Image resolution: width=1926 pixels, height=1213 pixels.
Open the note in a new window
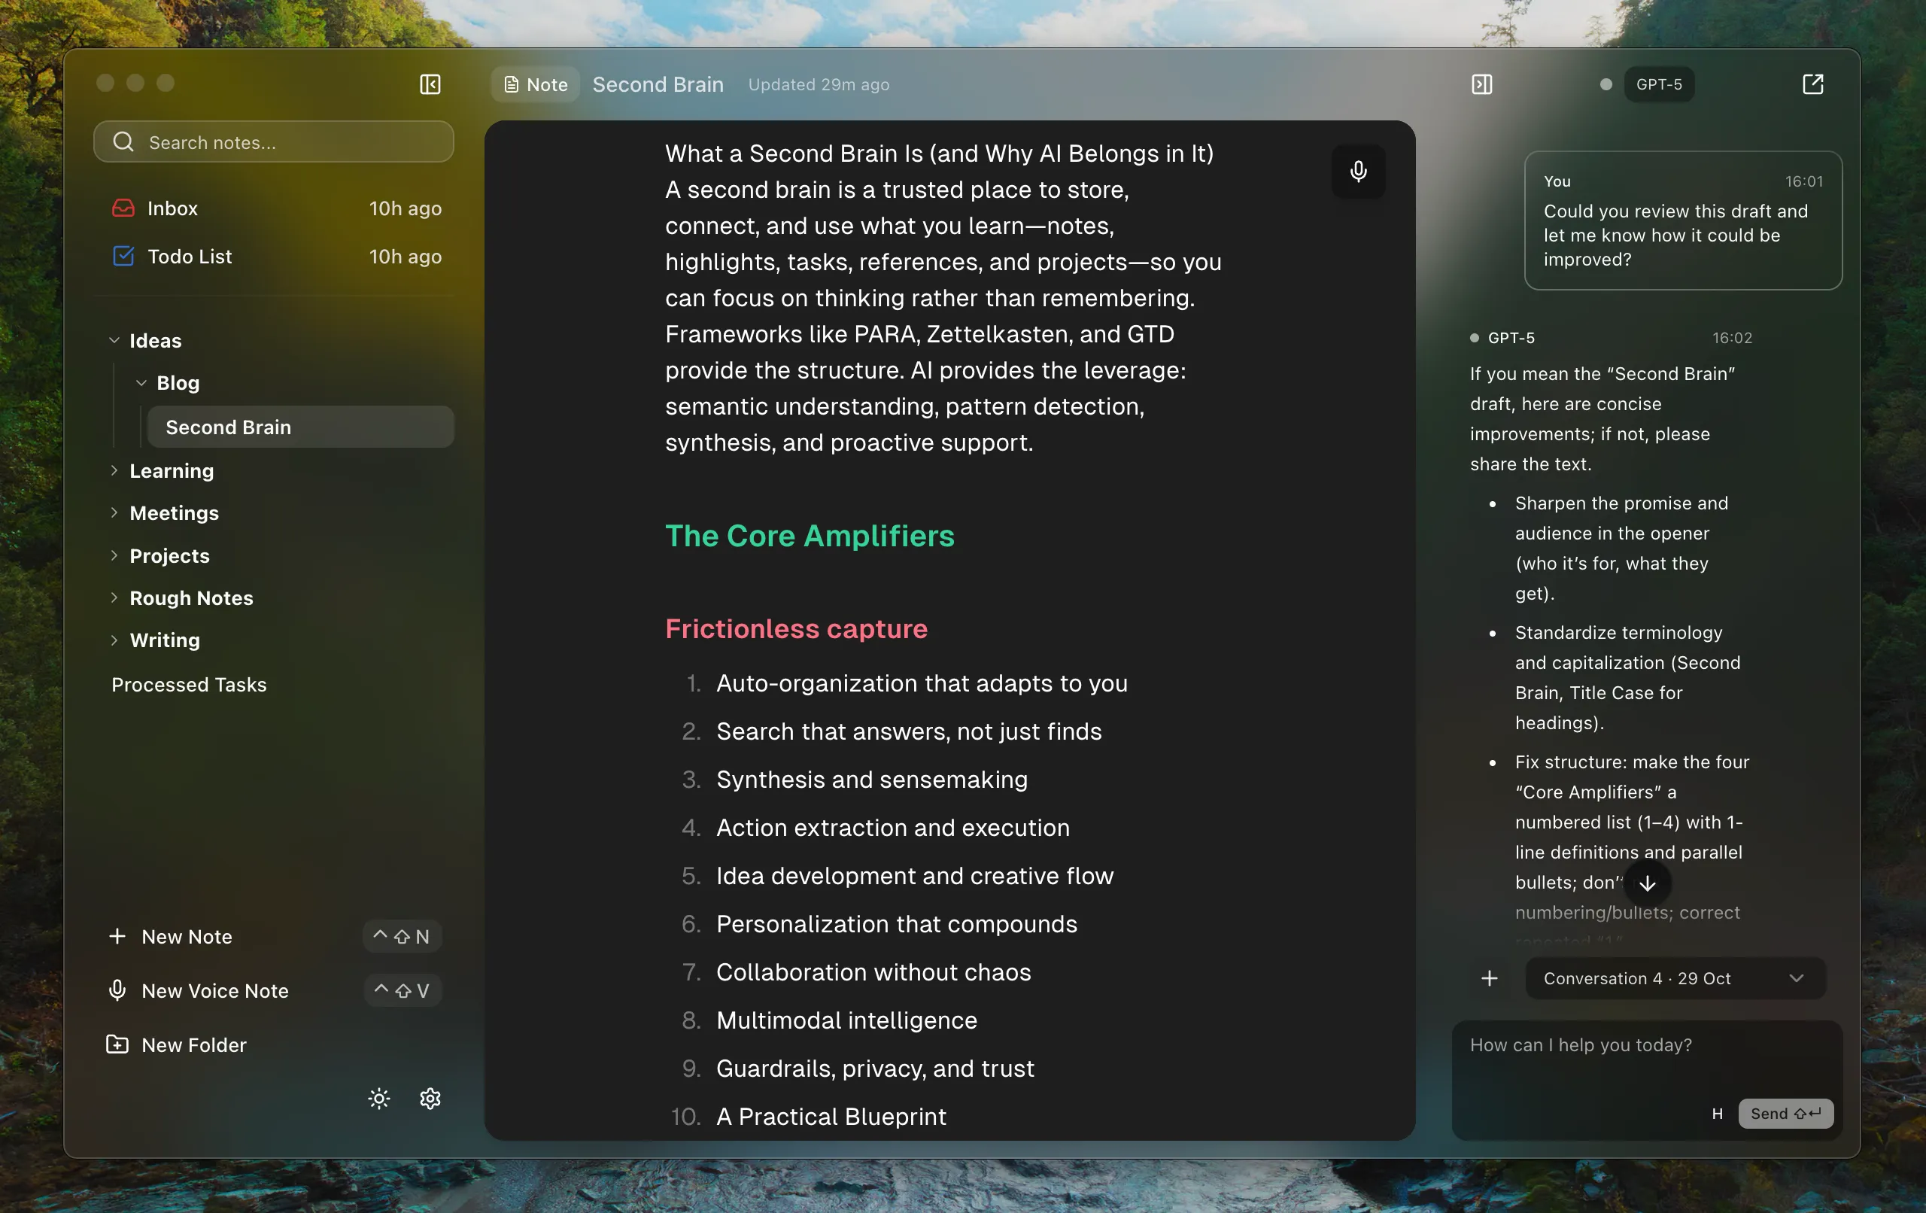1812,84
